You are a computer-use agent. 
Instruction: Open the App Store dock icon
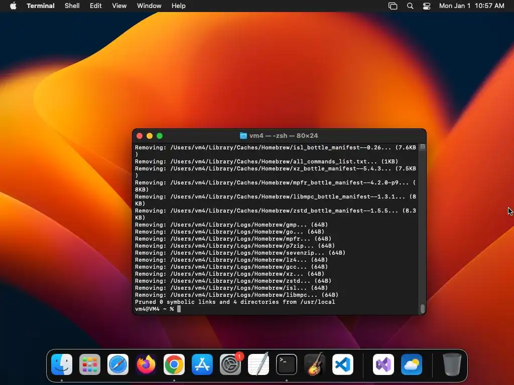coord(202,364)
